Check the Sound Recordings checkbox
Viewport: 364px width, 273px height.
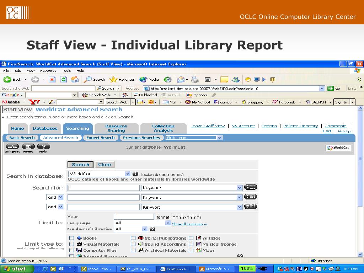pyautogui.click(x=133, y=244)
